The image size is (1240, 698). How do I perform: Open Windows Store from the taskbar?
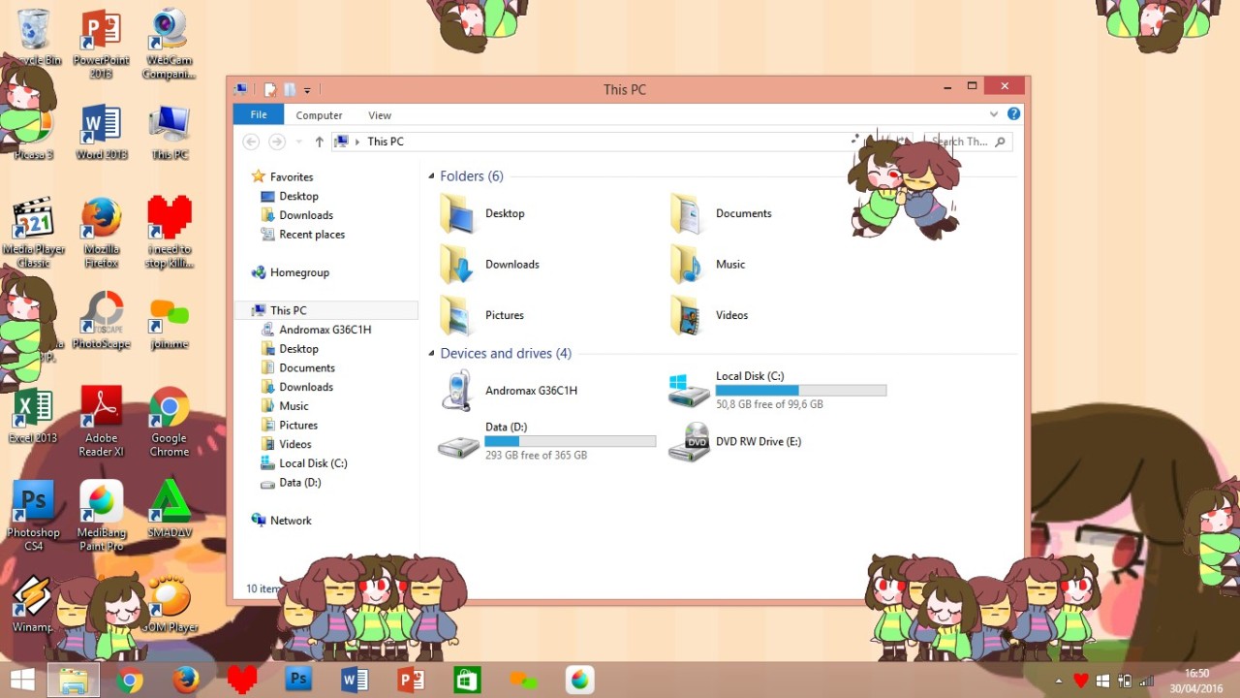point(467,681)
